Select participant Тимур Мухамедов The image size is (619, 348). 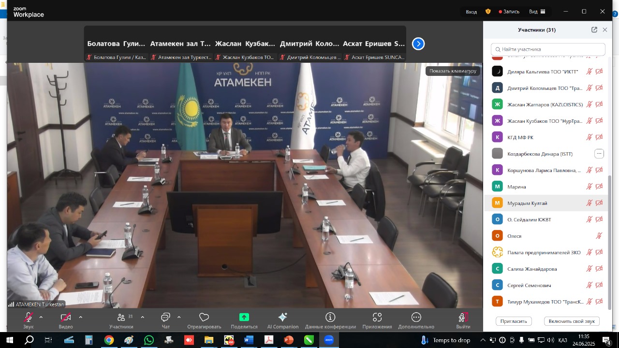[546, 302]
